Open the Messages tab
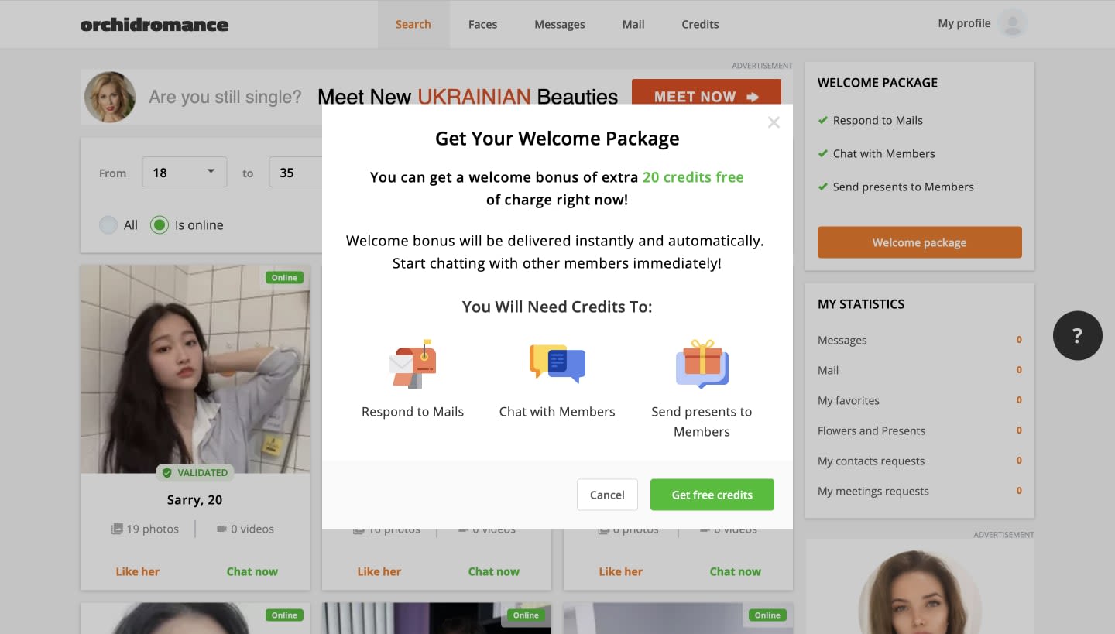Image resolution: width=1115 pixels, height=634 pixels. click(560, 24)
